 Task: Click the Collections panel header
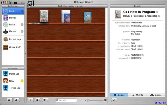13,6
